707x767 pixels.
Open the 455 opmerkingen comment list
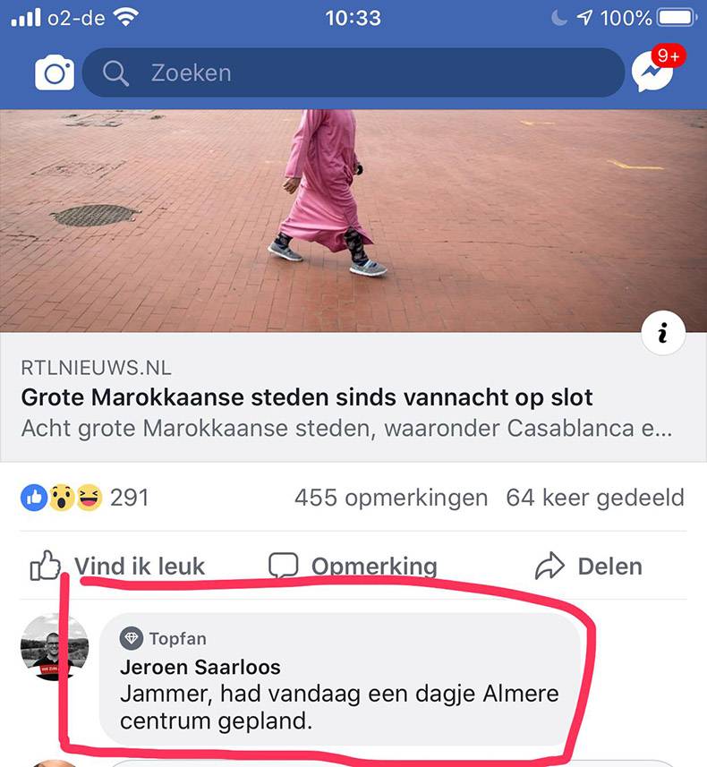click(x=391, y=498)
